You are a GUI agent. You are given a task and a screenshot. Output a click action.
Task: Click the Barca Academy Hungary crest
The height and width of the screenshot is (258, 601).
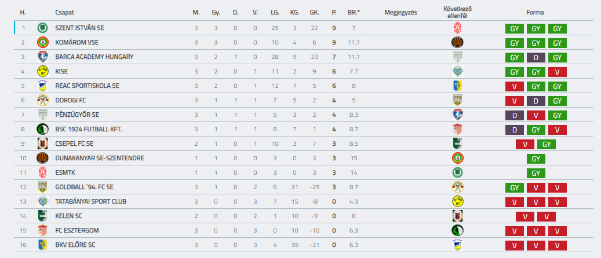(x=42, y=57)
